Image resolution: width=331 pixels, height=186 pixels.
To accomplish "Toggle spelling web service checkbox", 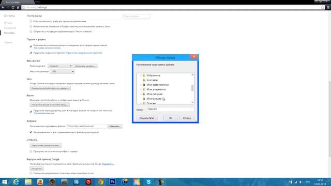I will click(31, 21).
